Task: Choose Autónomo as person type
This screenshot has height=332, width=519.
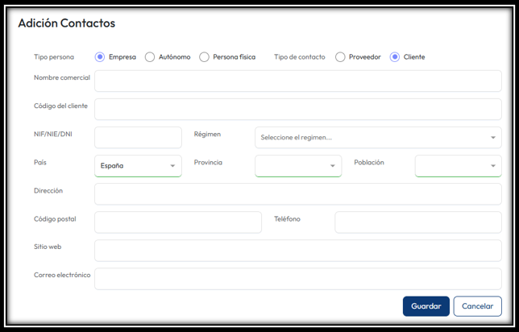Action: (x=150, y=57)
